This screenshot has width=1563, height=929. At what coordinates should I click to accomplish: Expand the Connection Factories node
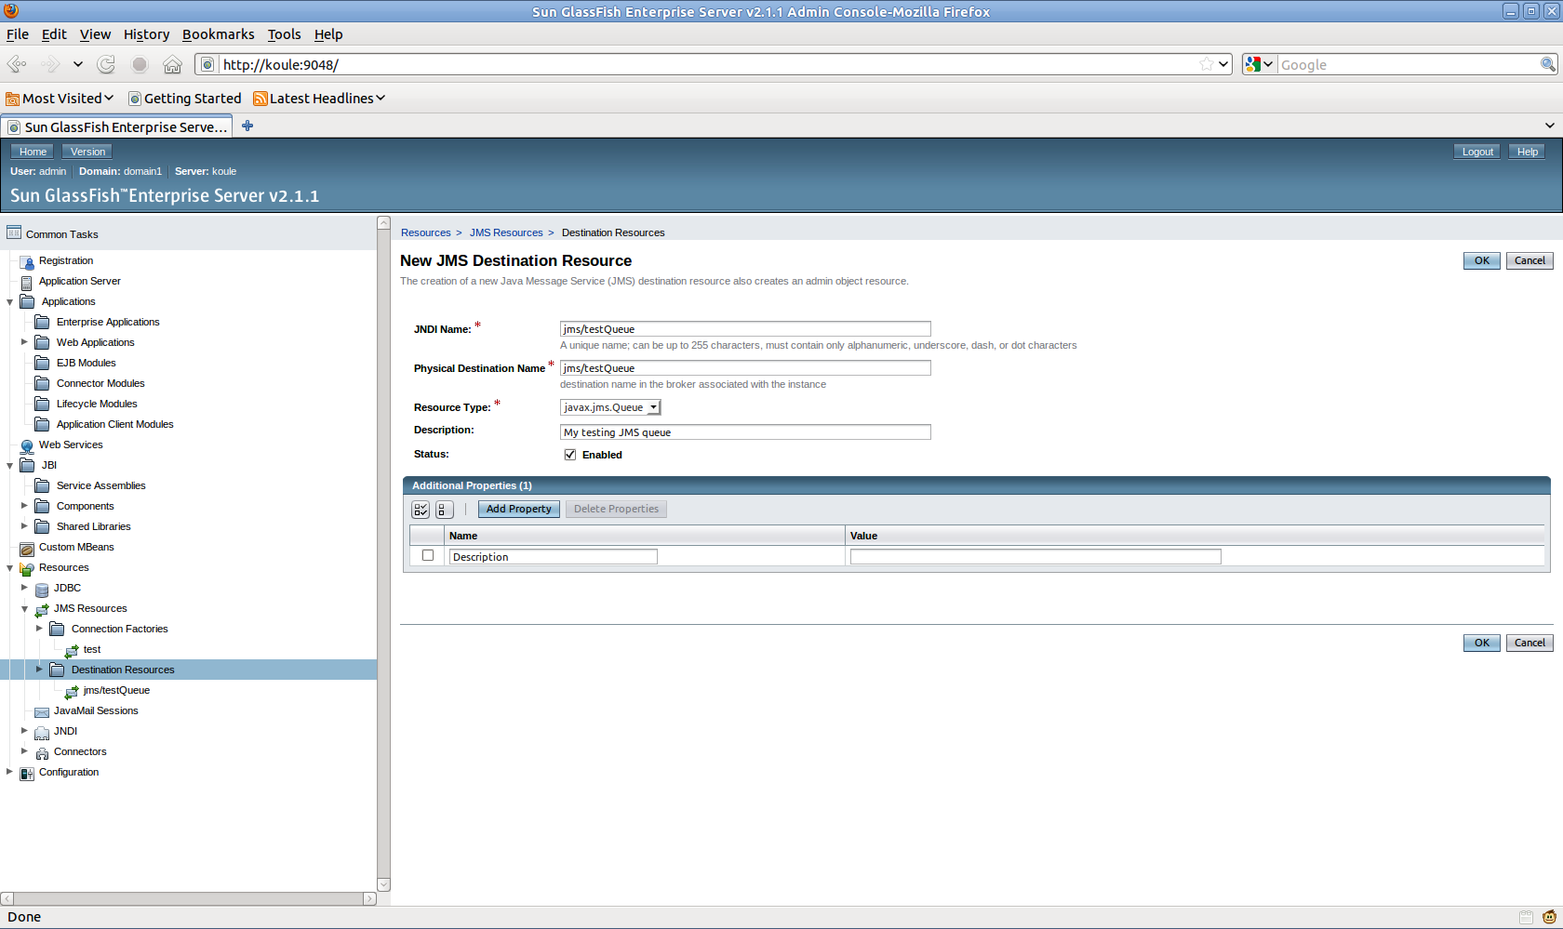click(38, 629)
